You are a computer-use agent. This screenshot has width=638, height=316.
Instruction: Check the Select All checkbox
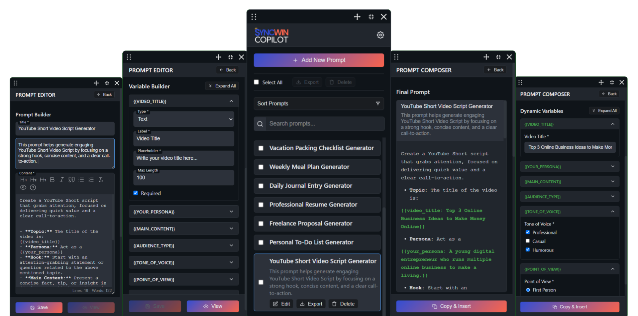[x=256, y=82]
